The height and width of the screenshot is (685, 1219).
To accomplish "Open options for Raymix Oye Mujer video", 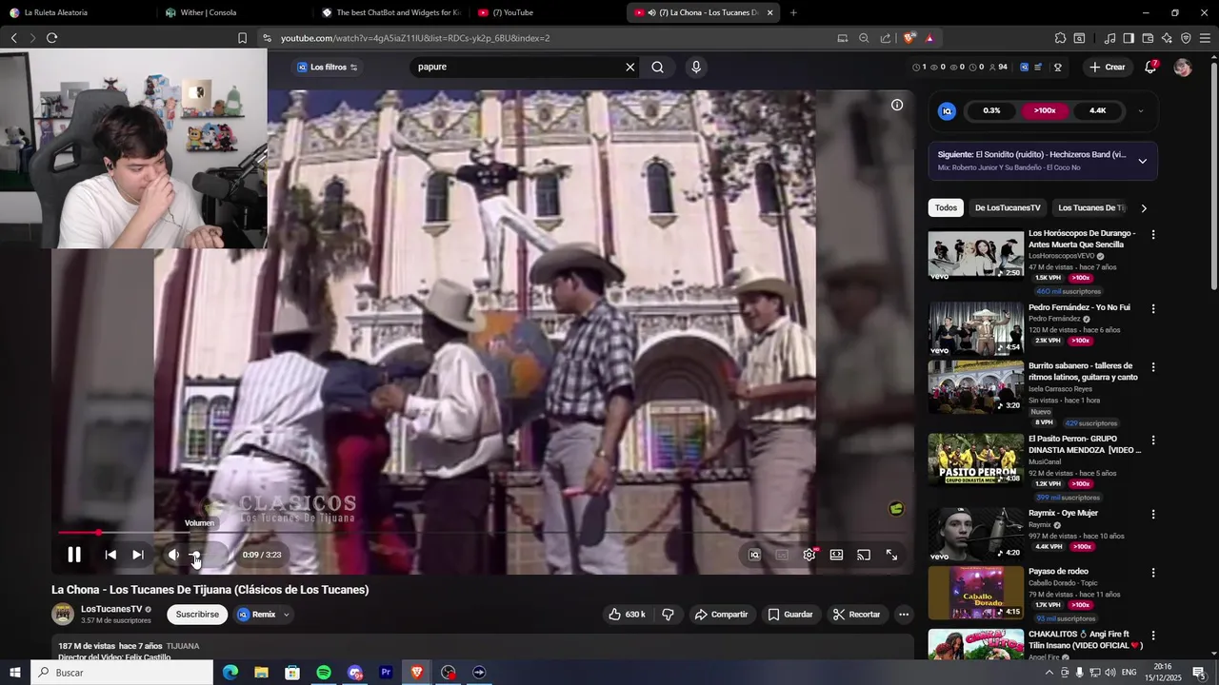I will click(x=1153, y=515).
